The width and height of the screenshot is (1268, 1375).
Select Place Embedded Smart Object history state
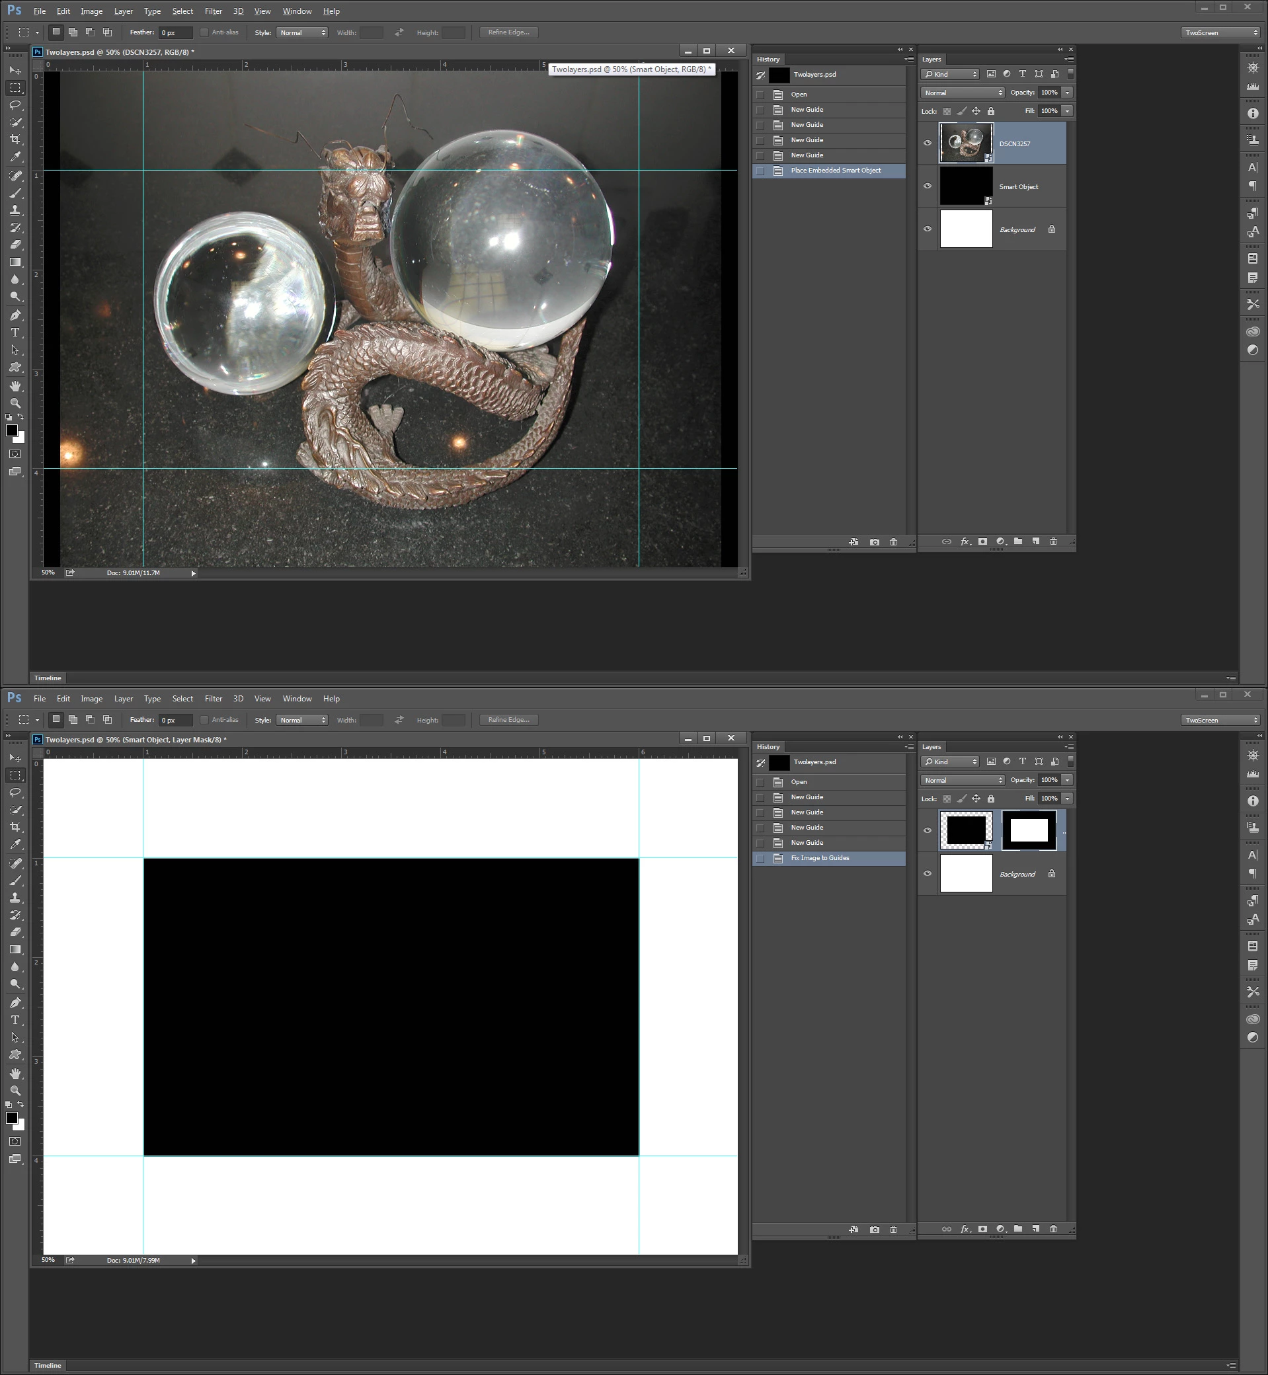(x=829, y=171)
